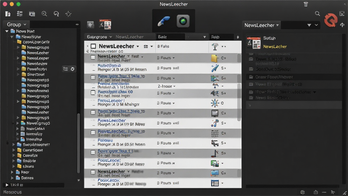Check the RawsLeecher_Slurre_TD row checkbox
The width and height of the screenshot is (348, 196).
click(x=93, y=133)
